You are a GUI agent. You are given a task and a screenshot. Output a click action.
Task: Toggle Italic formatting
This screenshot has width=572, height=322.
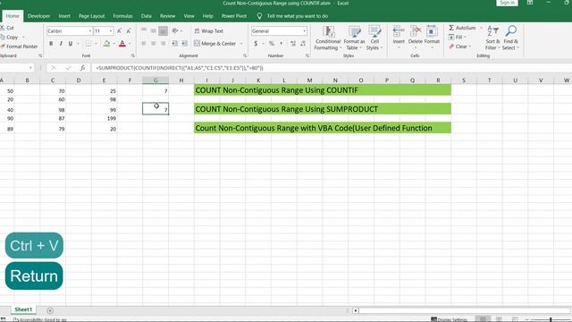pos(61,44)
